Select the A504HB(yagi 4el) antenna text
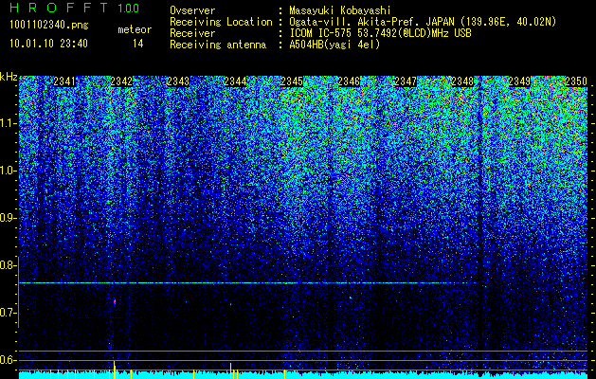596x379 pixels. (x=334, y=45)
